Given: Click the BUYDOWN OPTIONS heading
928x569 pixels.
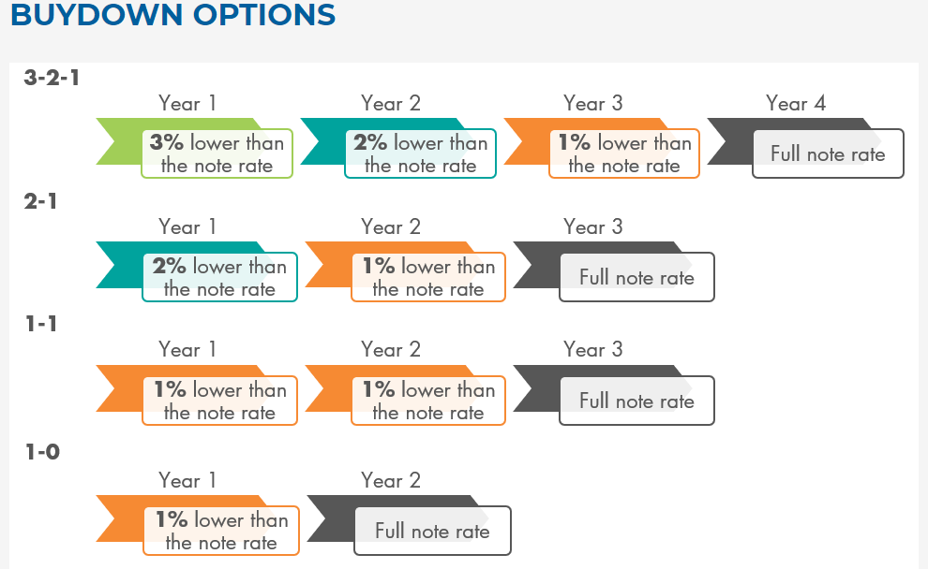Looking at the screenshot, I should point(172,15).
